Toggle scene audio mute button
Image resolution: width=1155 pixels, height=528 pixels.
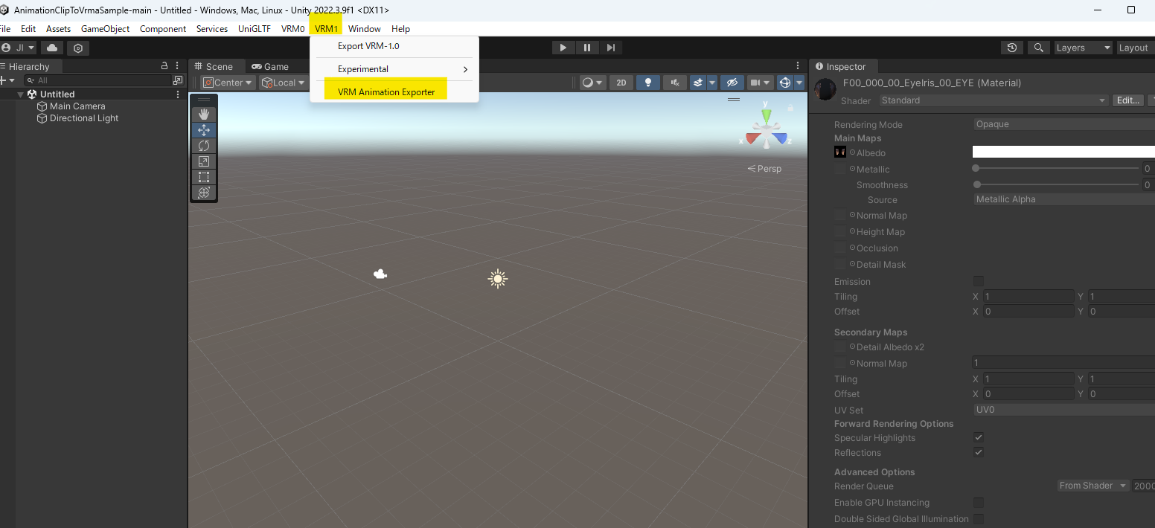tap(675, 83)
